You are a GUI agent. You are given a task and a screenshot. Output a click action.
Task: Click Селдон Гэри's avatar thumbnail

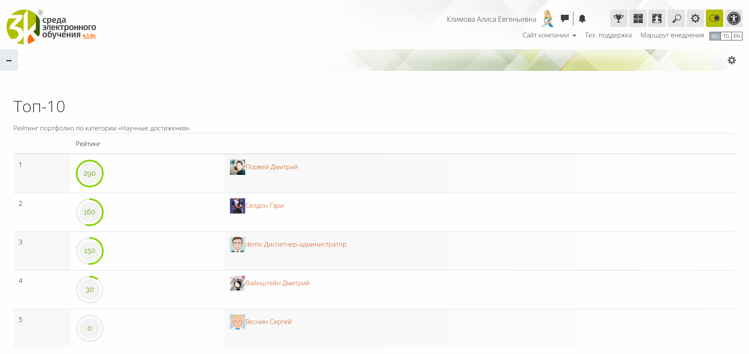[x=237, y=206]
